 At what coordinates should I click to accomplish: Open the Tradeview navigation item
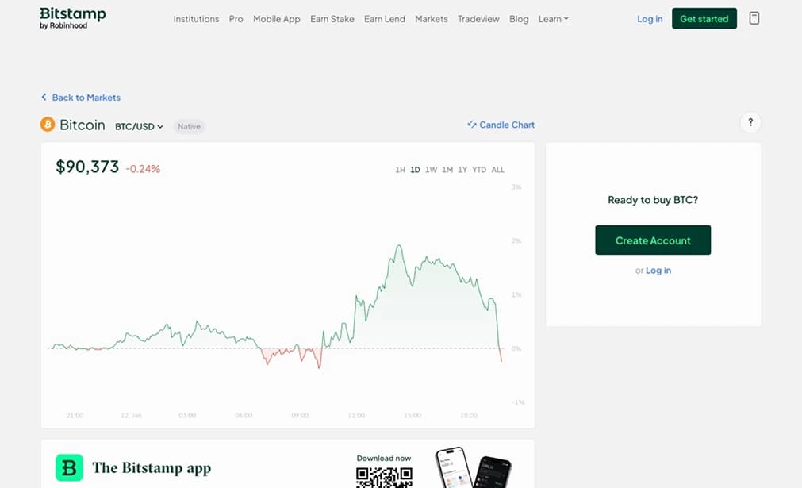(x=478, y=19)
